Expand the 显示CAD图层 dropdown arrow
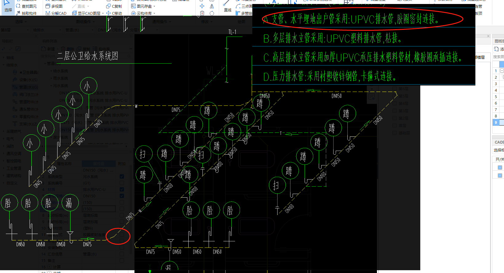Viewport: 504px width, 273px height. pyautogui.click(x=103, y=13)
